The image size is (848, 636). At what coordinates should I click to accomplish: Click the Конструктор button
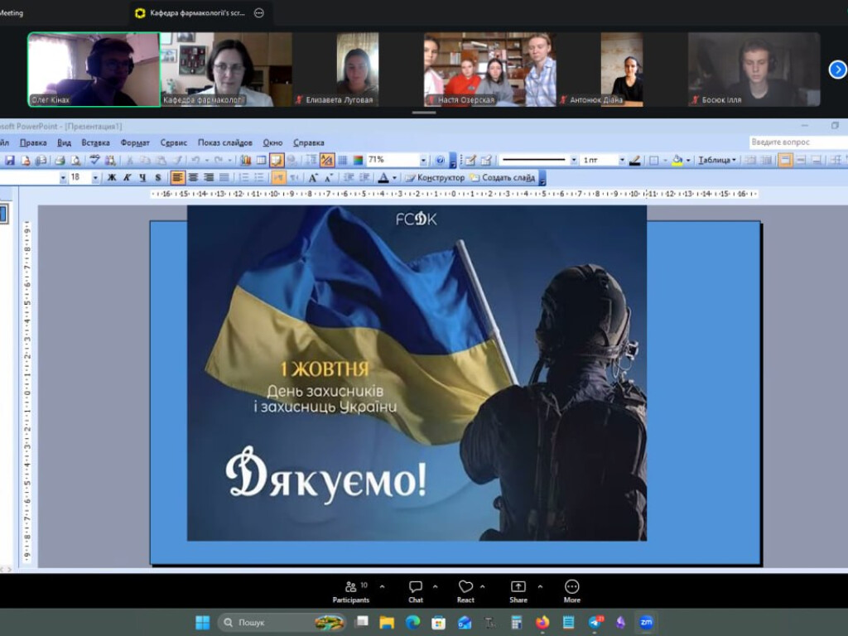435,178
